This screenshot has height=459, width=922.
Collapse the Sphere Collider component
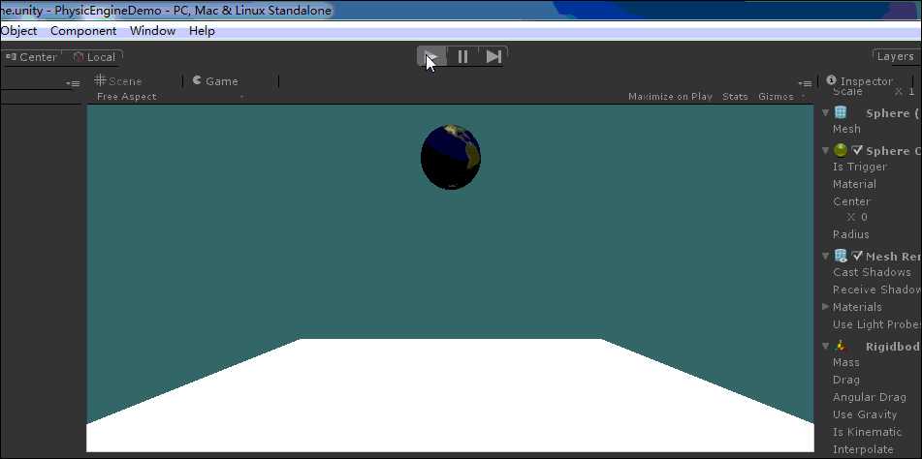click(x=826, y=150)
